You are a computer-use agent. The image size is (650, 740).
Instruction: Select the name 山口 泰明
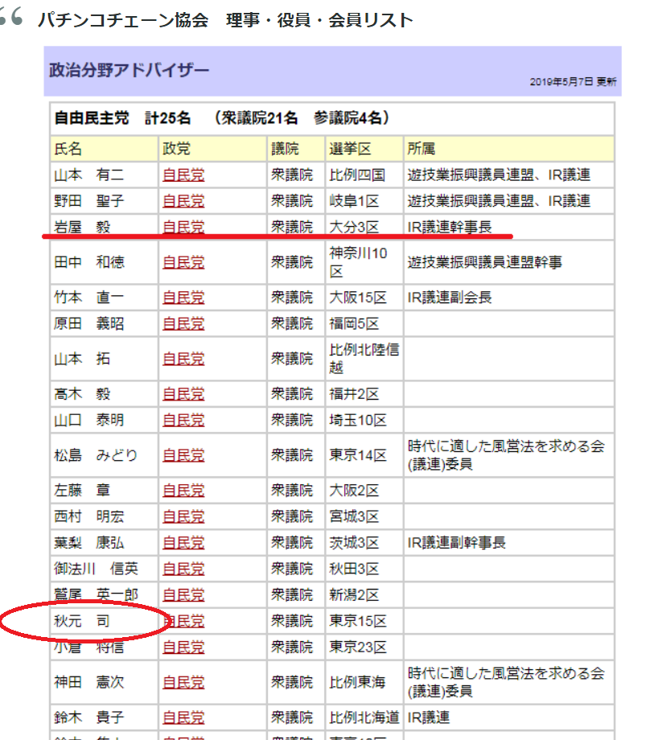pyautogui.click(x=88, y=420)
